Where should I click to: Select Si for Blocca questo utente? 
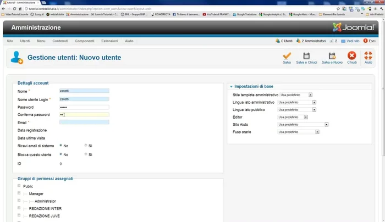86,154
